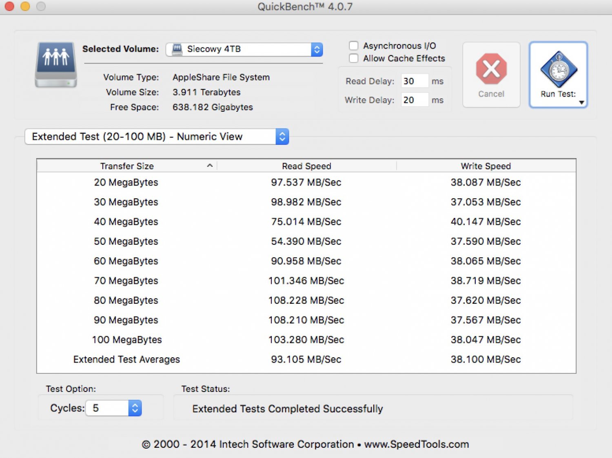This screenshot has height=458, width=612.
Task: Select the 80 MegaBytes row
Action: click(x=306, y=300)
